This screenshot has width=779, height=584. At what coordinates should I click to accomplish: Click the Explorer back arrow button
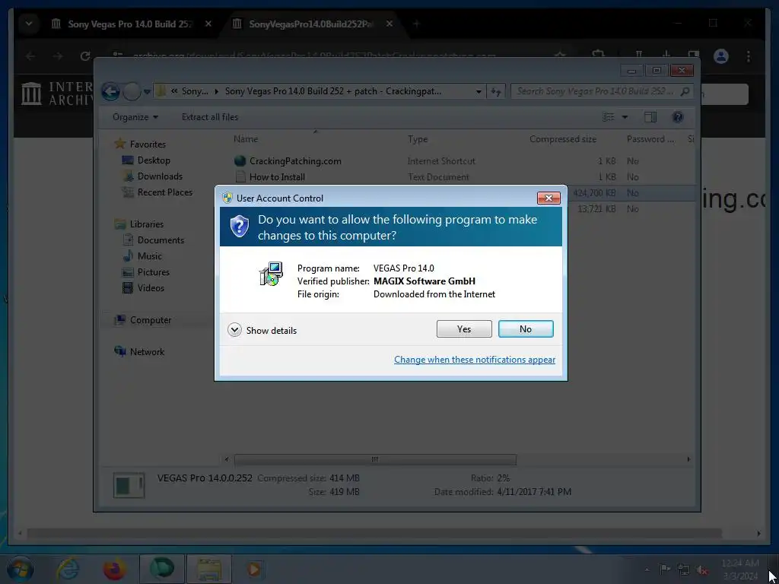click(110, 91)
